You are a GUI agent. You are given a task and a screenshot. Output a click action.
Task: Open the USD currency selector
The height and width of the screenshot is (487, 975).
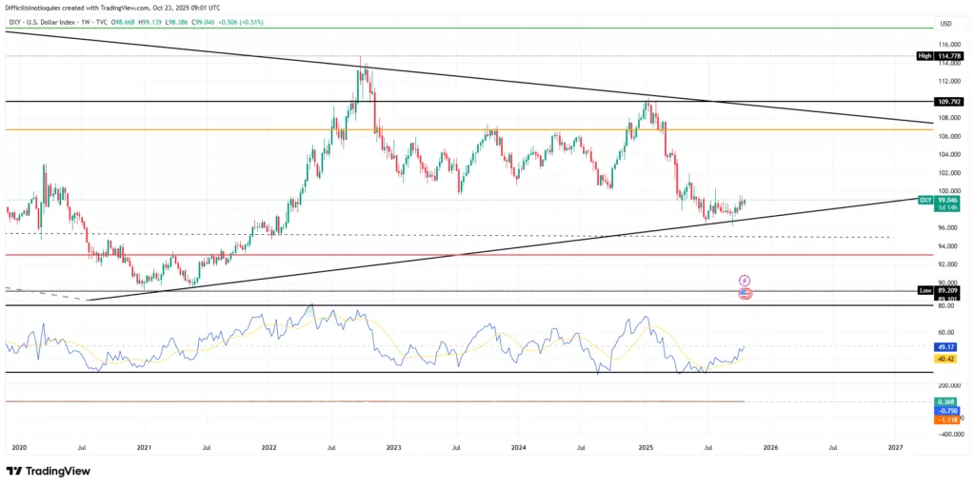(945, 24)
